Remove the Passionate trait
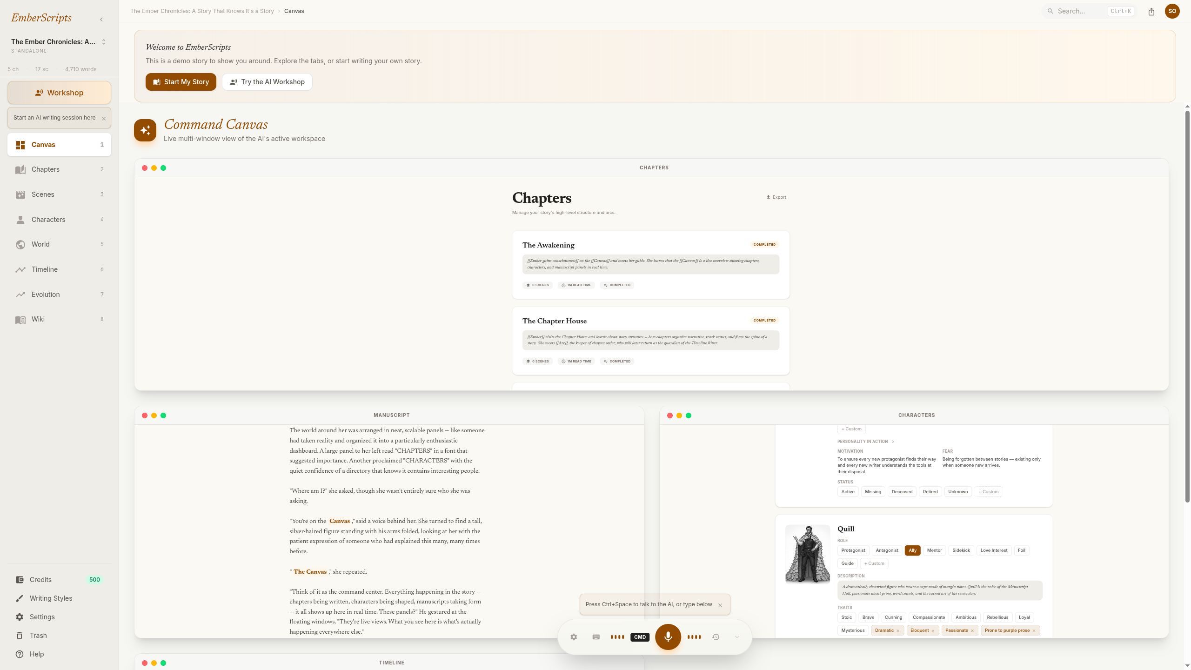The height and width of the screenshot is (670, 1191). (x=972, y=631)
